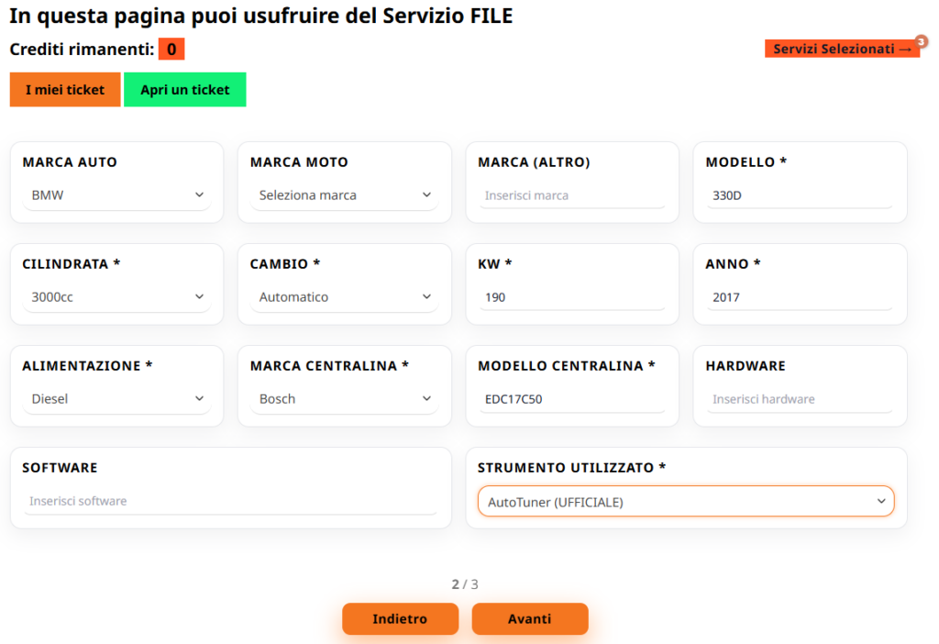Click the Modello field containing 330D
The width and height of the screenshot is (939, 644).
tap(800, 195)
